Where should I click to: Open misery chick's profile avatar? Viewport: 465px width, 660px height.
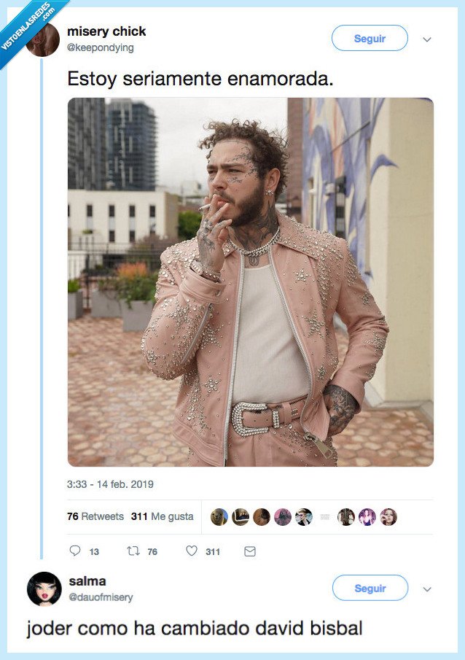[44, 40]
